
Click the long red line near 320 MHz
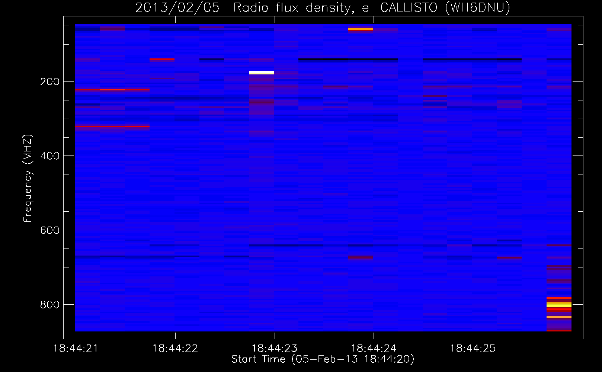(x=112, y=126)
